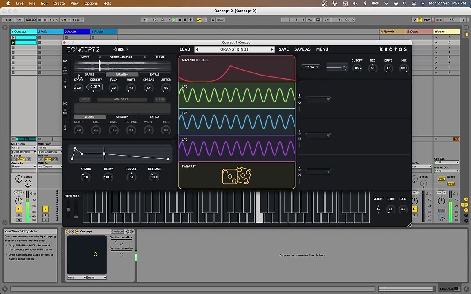This screenshot has height=294, width=471.
Task: Click the FLUX knob
Action: [x=114, y=88]
